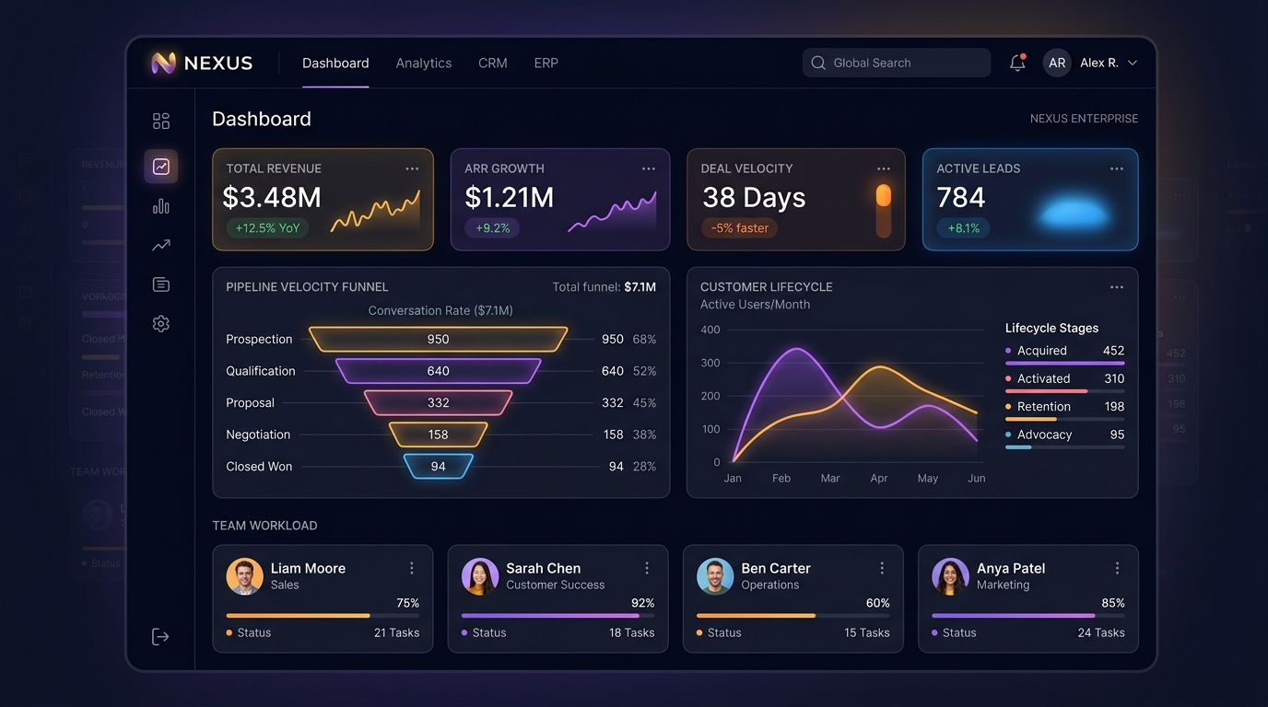Click Sarah Chen's 92% progress bar

tap(558, 616)
